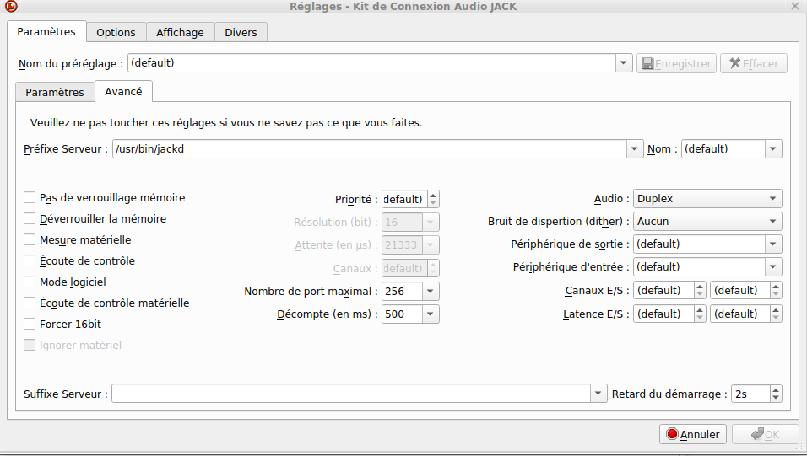The image size is (807, 456).
Task: Click the Ignorer matériel checkbox
Action: point(30,346)
